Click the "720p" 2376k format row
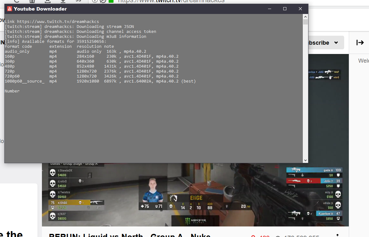Image resolution: width=369 pixels, height=237 pixels. [92, 71]
